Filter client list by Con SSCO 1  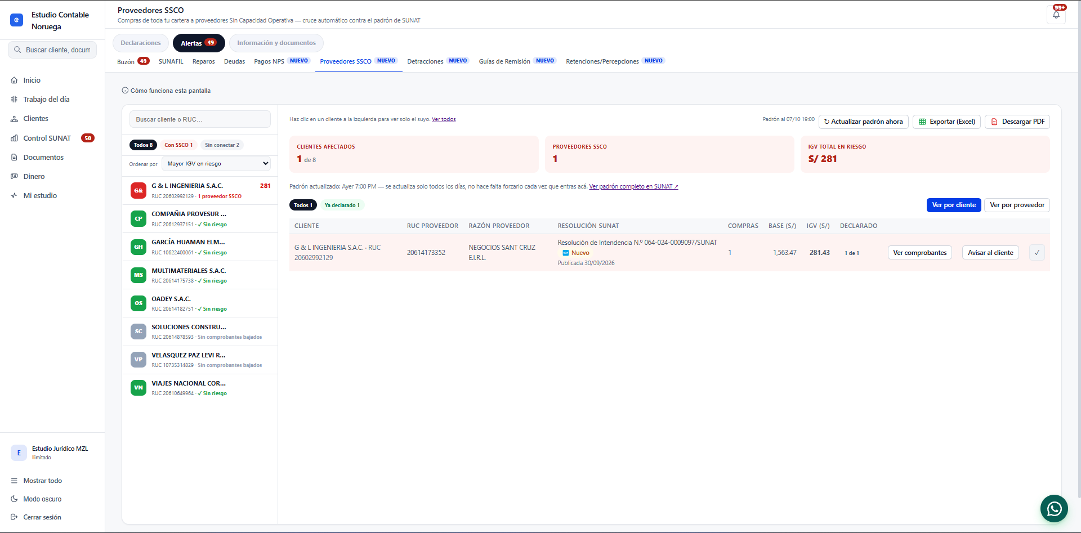tap(178, 145)
